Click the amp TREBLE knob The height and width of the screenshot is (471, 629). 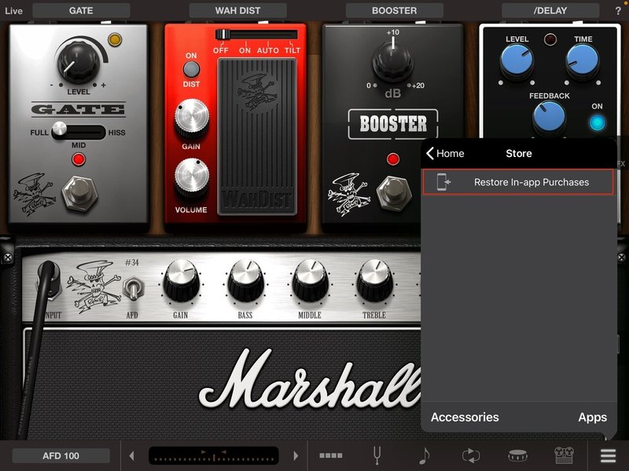pyautogui.click(x=375, y=280)
